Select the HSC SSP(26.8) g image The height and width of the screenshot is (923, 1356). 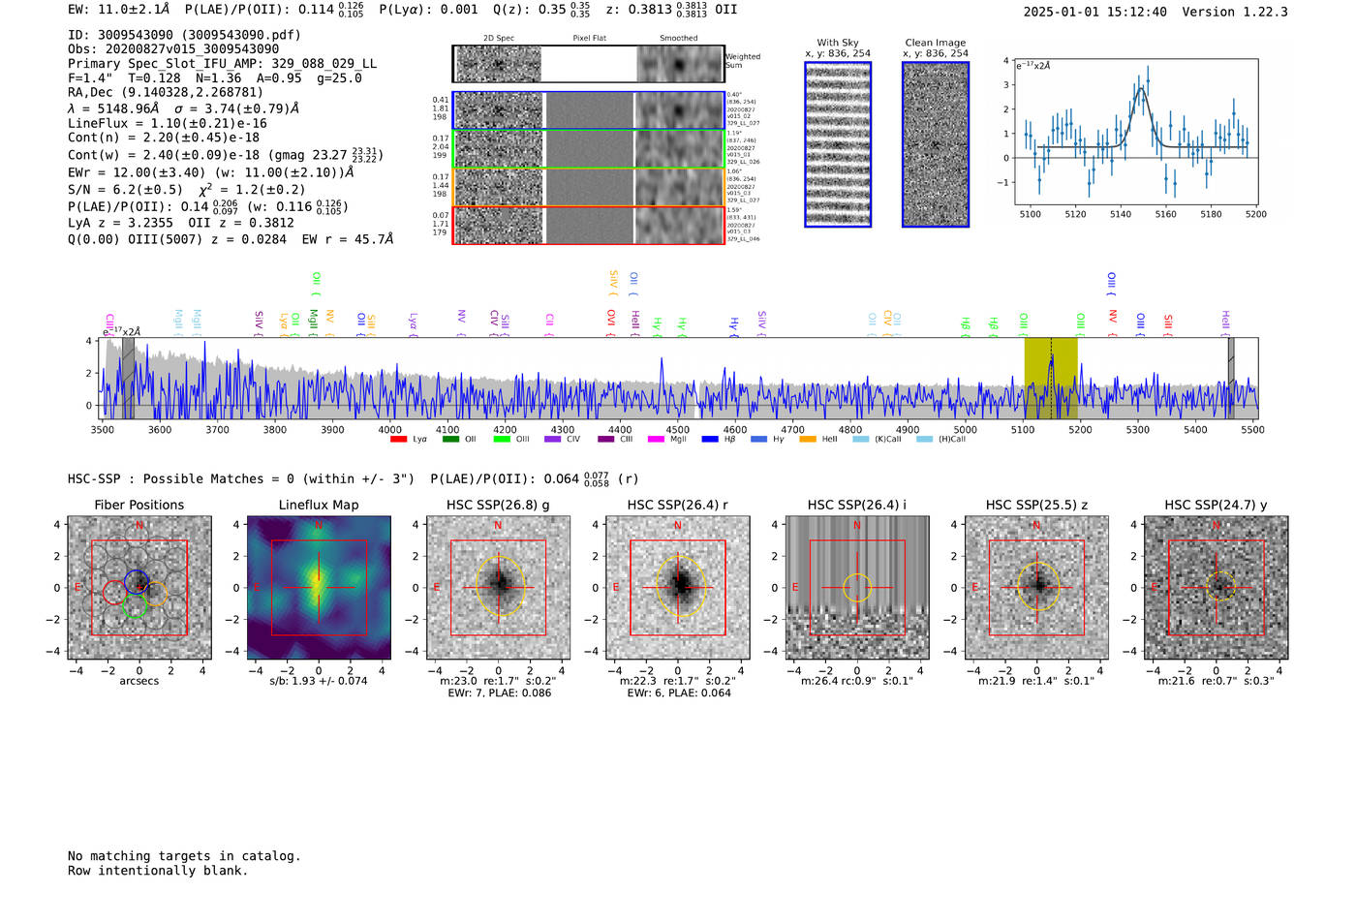[498, 588]
